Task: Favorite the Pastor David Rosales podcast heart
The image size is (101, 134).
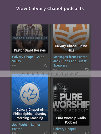Action: tap(46, 65)
